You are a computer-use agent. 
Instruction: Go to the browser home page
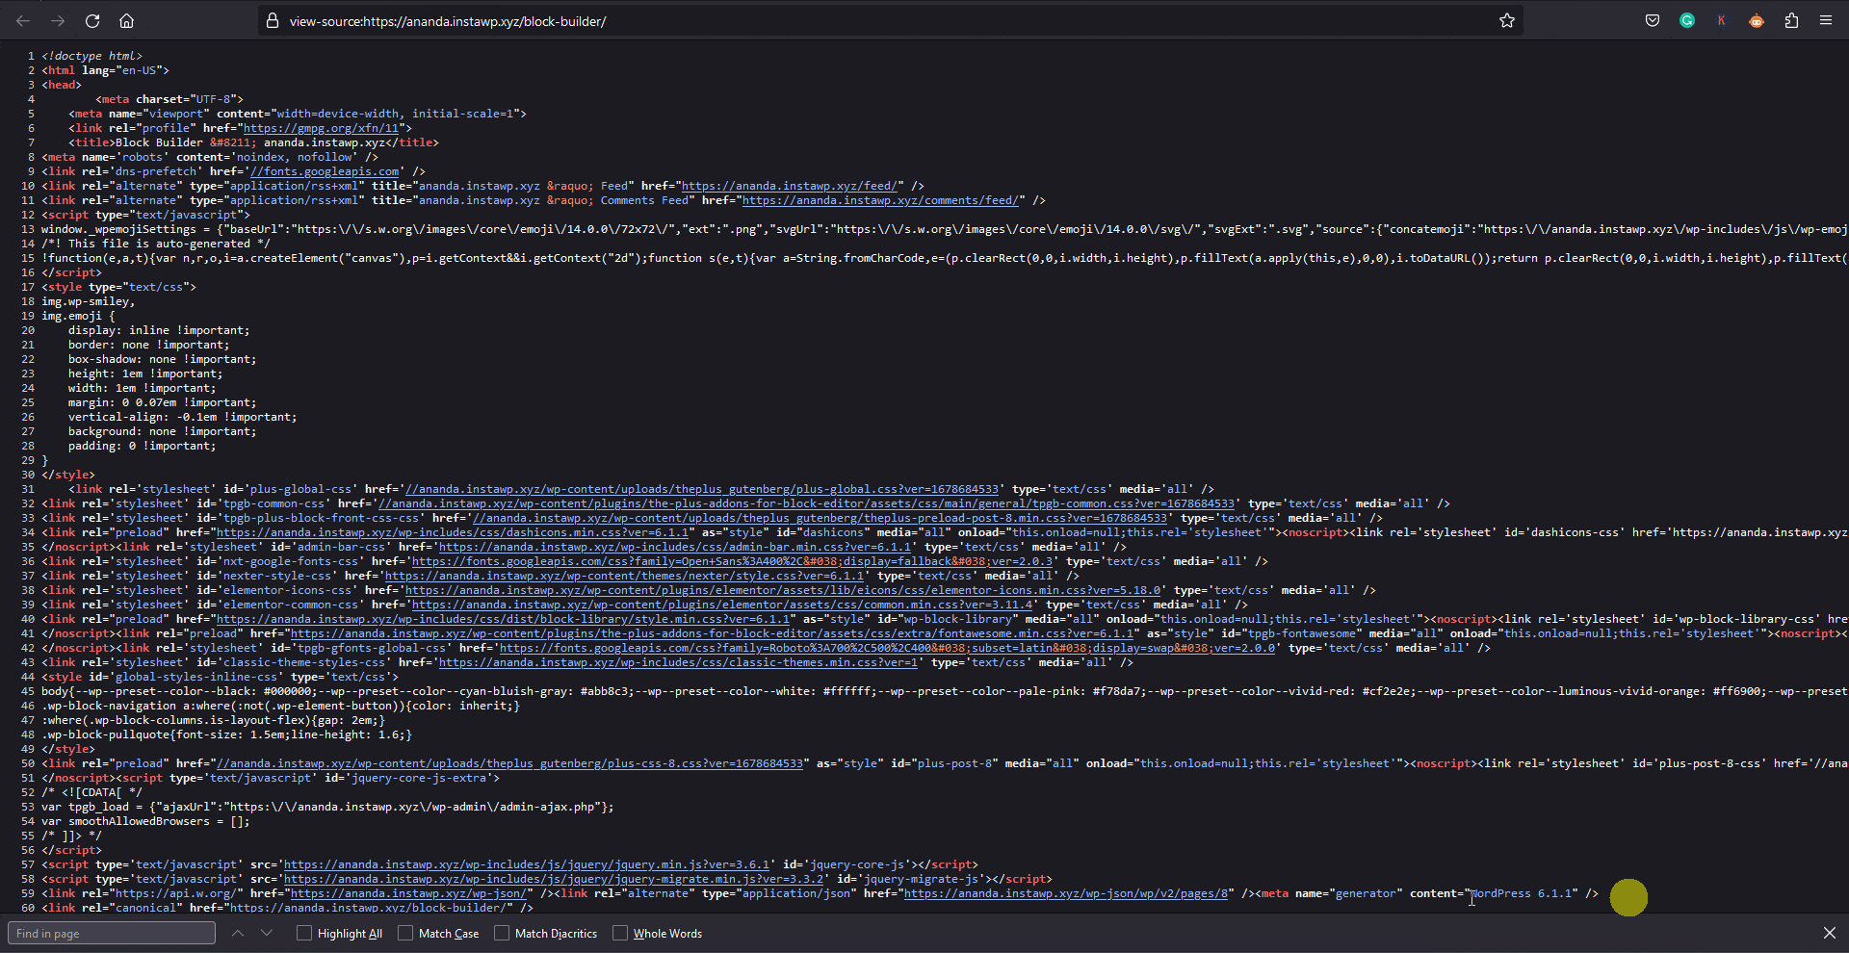(x=126, y=20)
